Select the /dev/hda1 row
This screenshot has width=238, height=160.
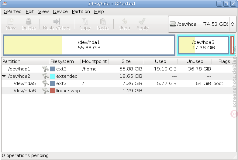click(119, 69)
